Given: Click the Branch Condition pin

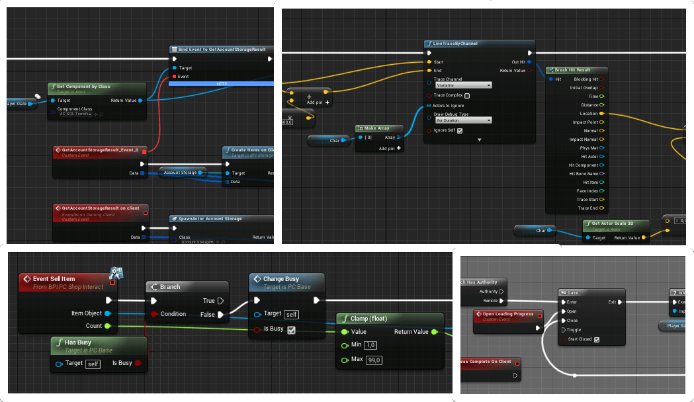Looking at the screenshot, I should click(x=153, y=314).
